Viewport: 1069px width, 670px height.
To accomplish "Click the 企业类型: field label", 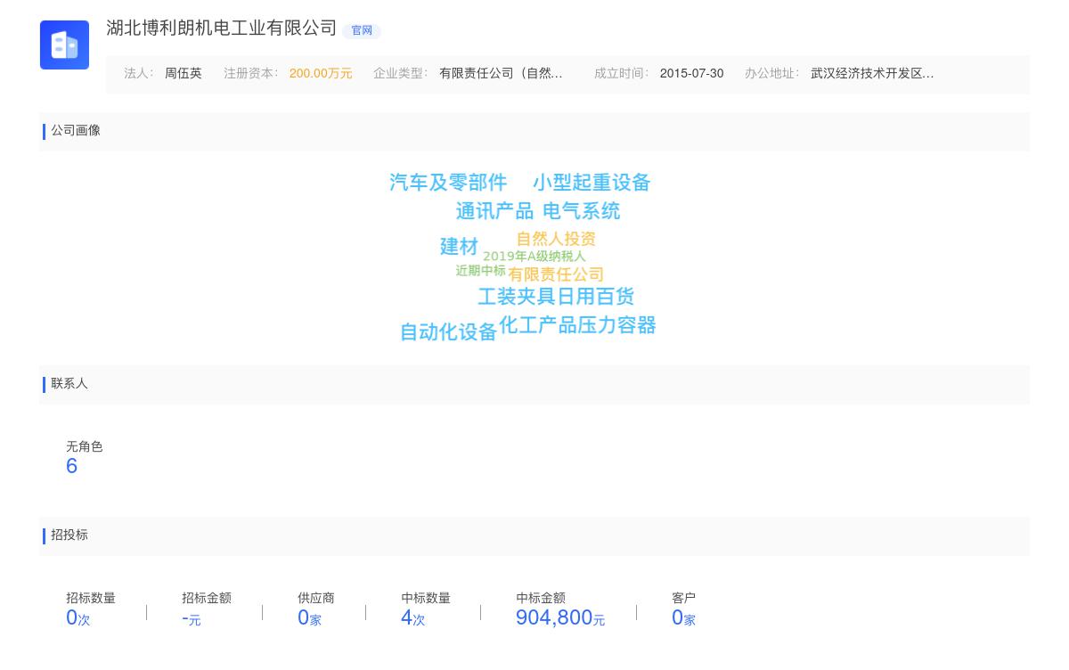I will pyautogui.click(x=401, y=74).
